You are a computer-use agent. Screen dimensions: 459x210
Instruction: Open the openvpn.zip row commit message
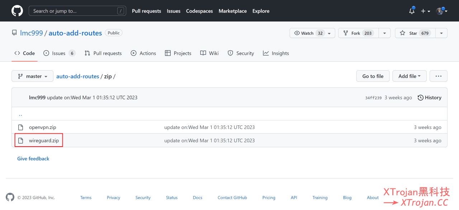[x=209, y=127]
